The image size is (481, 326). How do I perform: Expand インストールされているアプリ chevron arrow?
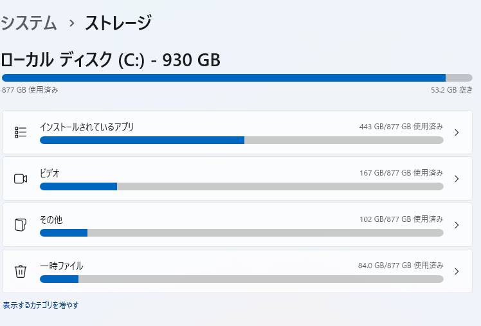point(457,132)
